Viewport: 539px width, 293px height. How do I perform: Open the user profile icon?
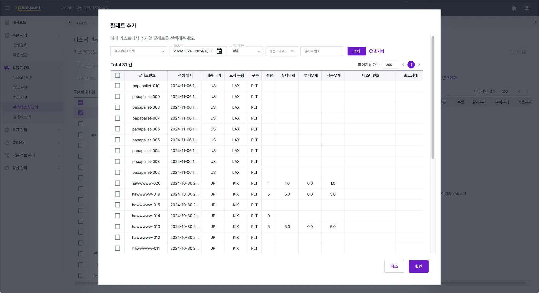pos(527,8)
